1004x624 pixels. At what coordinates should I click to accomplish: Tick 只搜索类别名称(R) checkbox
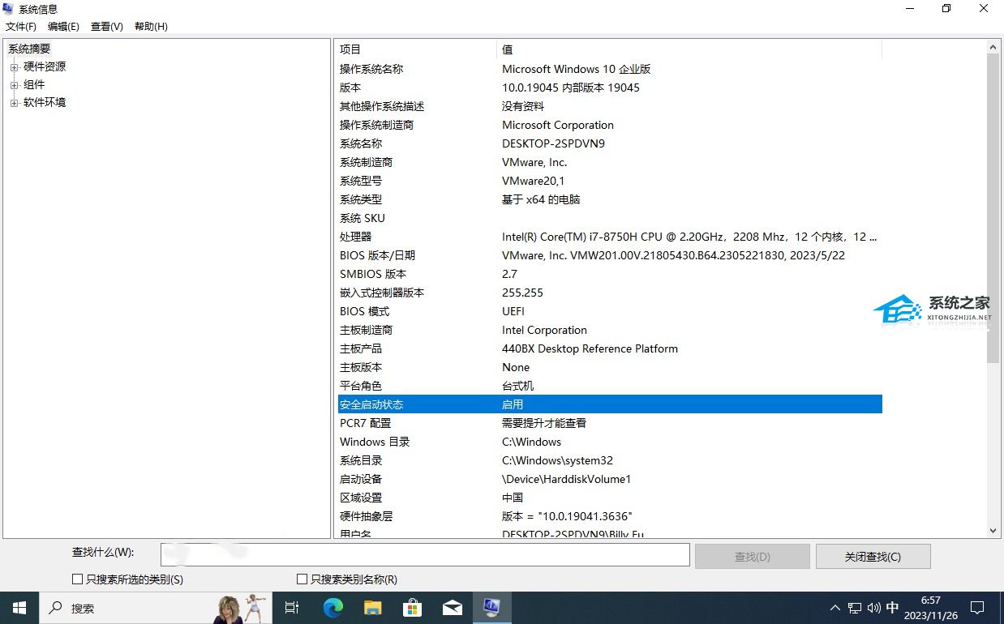pyautogui.click(x=302, y=579)
